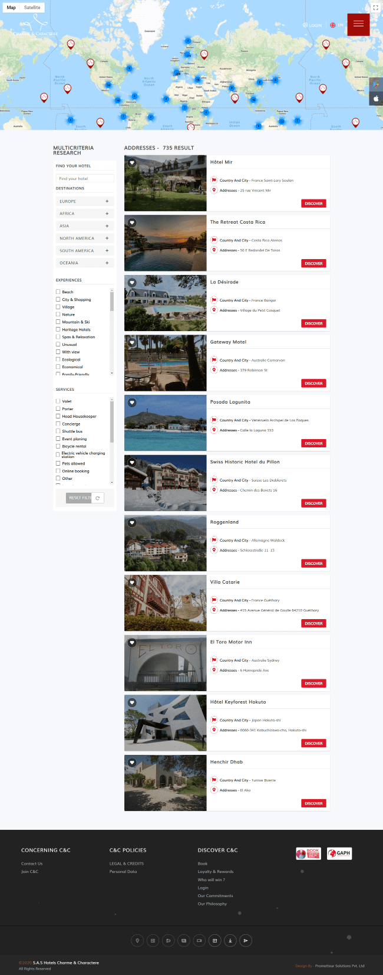Tick the Pets allowed service checkbox
The image size is (383, 975).
click(58, 463)
